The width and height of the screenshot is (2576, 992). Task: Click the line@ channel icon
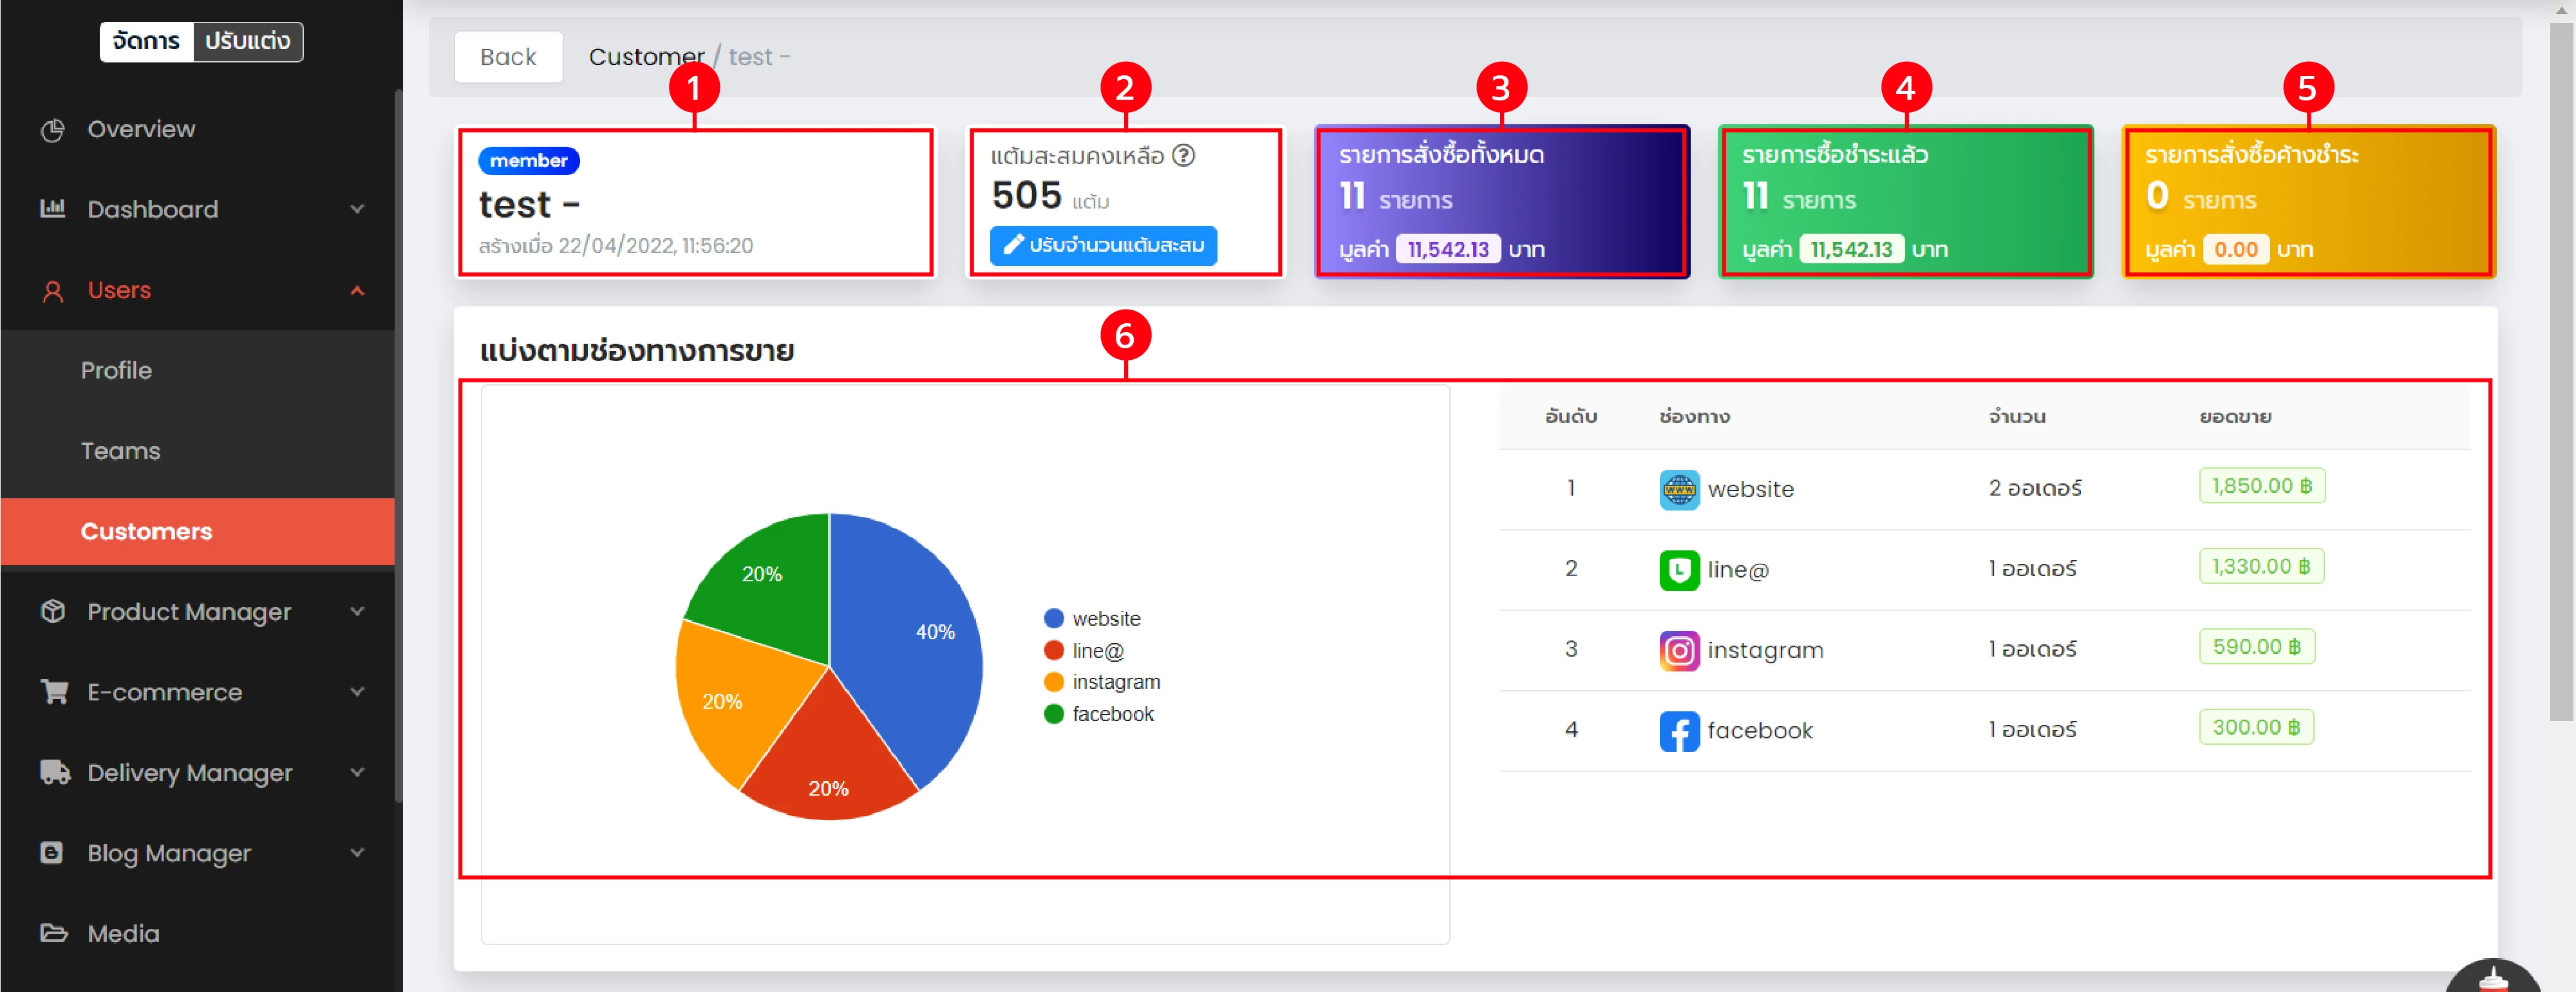tap(1679, 570)
